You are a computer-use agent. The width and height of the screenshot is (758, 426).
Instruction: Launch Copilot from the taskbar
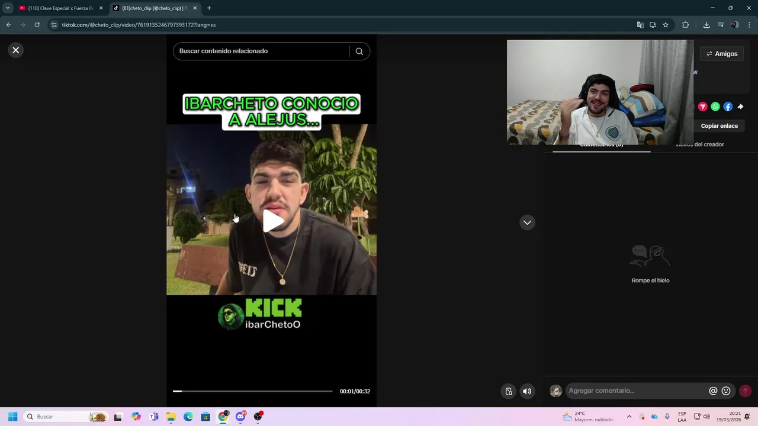(136, 417)
